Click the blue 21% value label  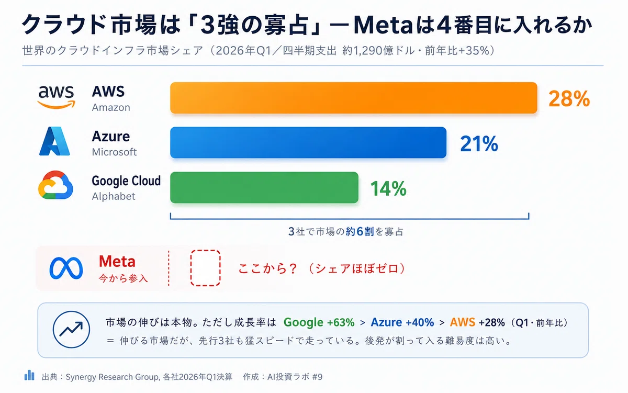tap(479, 143)
